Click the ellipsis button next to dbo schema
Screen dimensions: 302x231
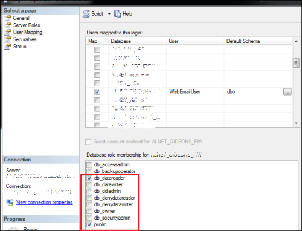288,92
